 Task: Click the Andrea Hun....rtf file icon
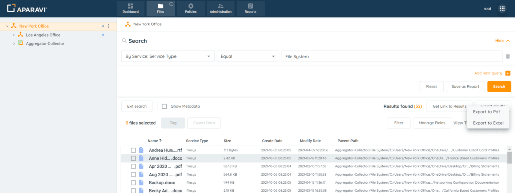pyautogui.click(x=141, y=150)
